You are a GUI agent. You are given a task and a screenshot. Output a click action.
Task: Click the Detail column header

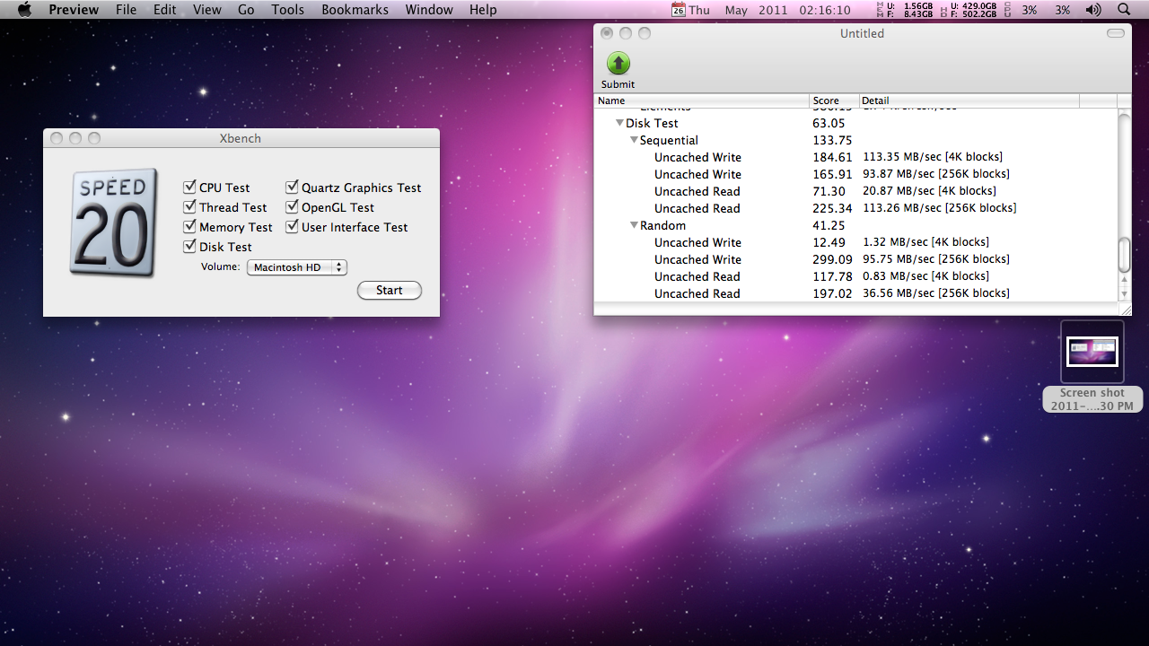pyautogui.click(x=969, y=100)
